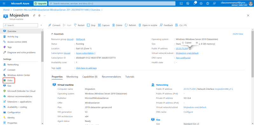The image size is (254, 125).
Task: Open Mojeedvm-vnet/default link in Essentials
Action: pos(187,53)
